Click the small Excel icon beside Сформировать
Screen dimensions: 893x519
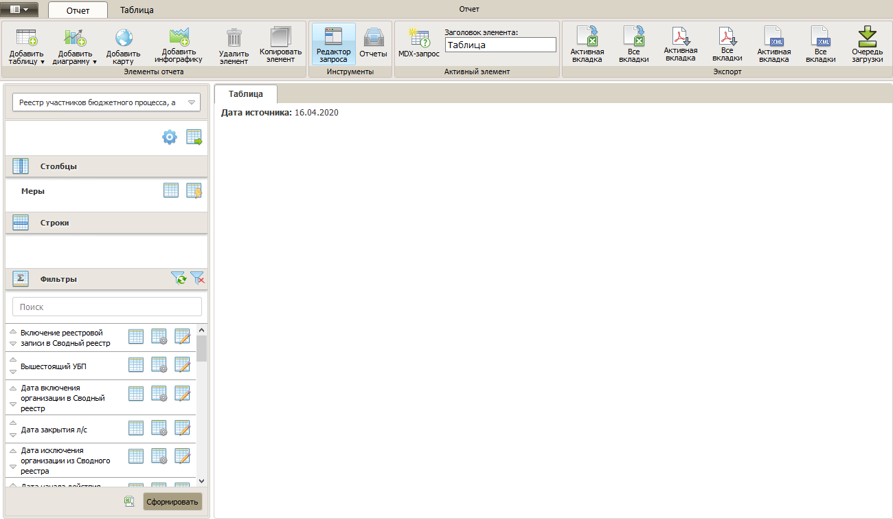click(128, 502)
